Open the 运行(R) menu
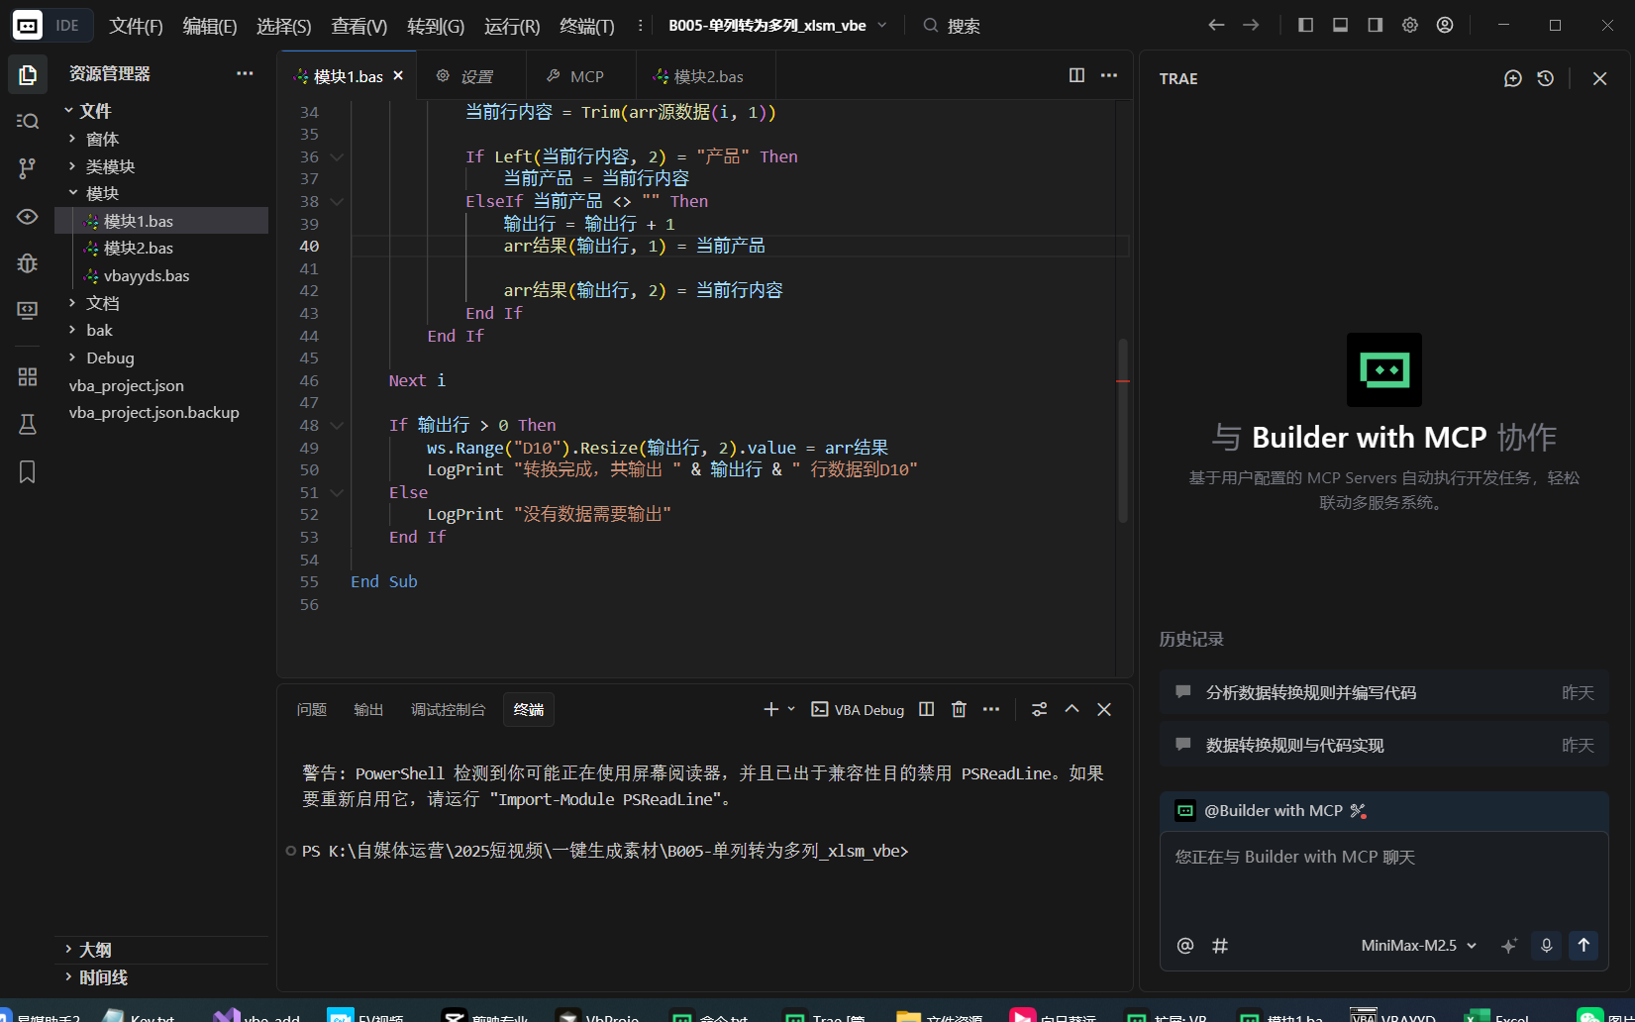Image resolution: width=1635 pixels, height=1022 pixels. click(510, 27)
